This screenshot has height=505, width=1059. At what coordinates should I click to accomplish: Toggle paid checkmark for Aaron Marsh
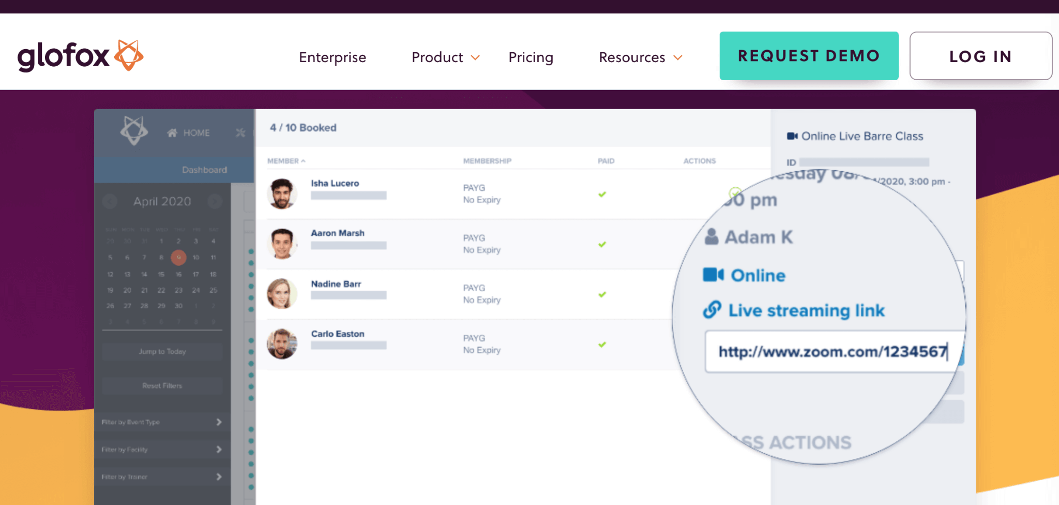602,244
